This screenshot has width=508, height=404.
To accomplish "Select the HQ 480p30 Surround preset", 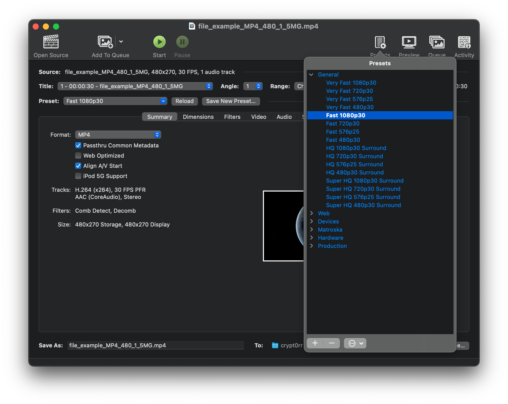I will (x=355, y=172).
